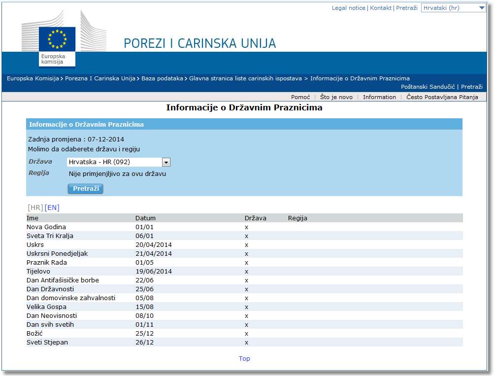
Task: Select the Uskrsni Ponedjeljak row
Action: click(x=245, y=253)
